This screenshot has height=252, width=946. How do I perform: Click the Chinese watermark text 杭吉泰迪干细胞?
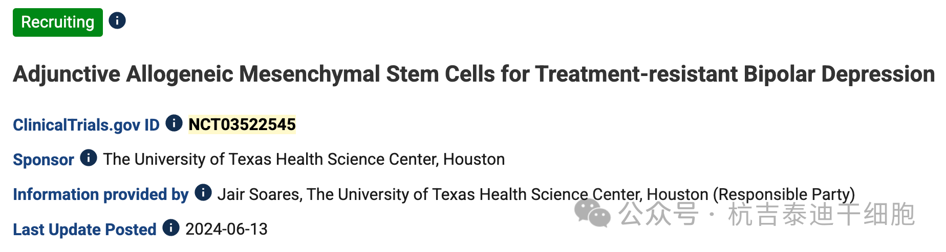click(x=821, y=214)
